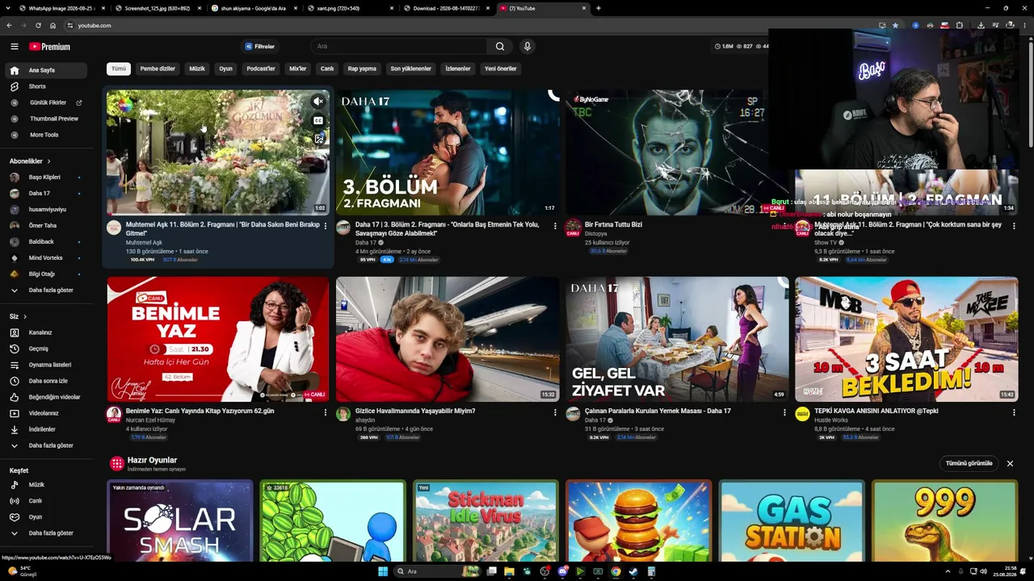Toggle captions on the preview video

tap(318, 120)
